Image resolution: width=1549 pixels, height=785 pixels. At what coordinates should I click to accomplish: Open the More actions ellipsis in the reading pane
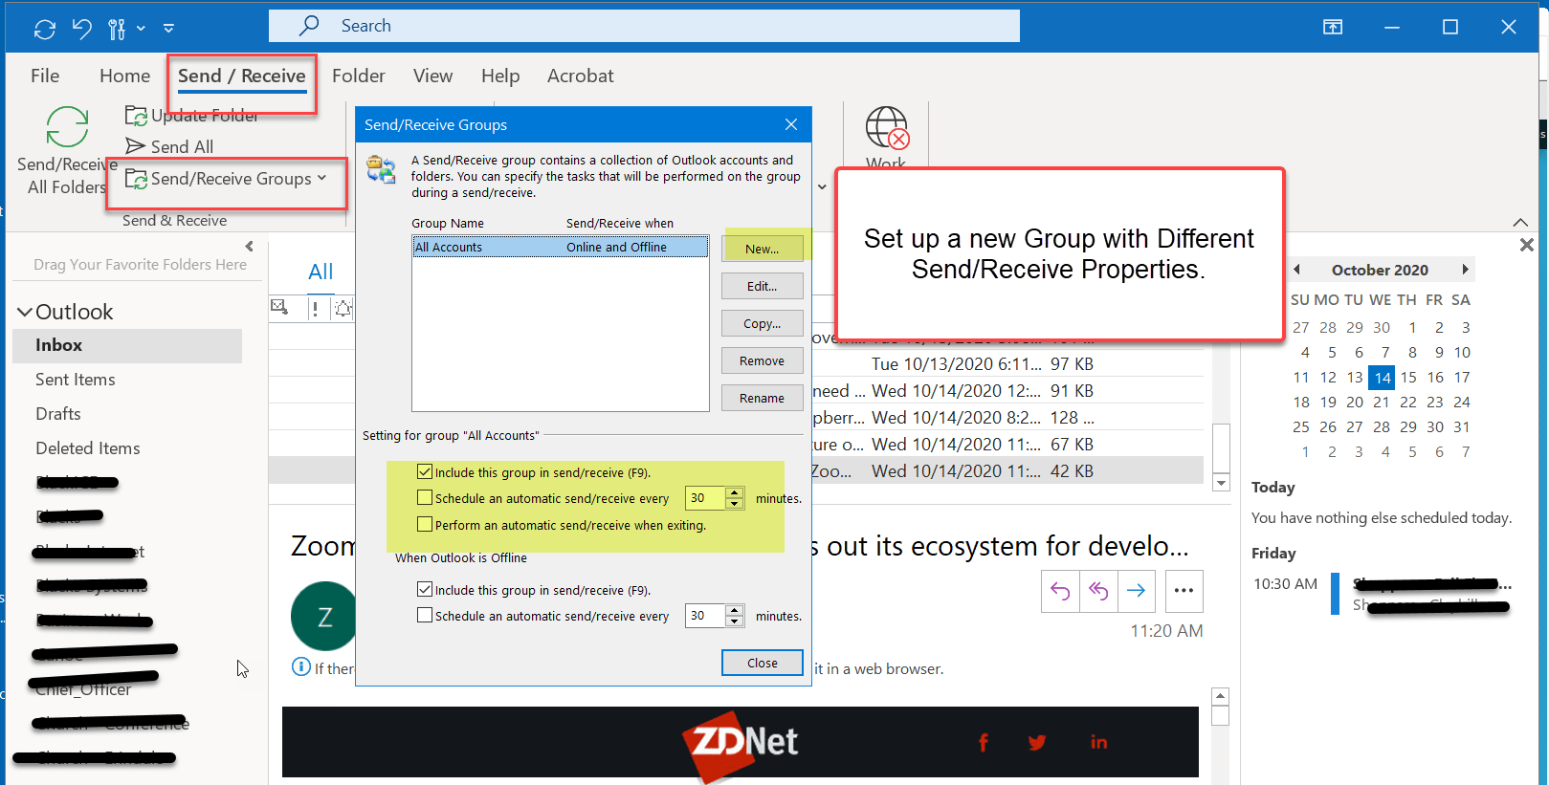coord(1184,591)
